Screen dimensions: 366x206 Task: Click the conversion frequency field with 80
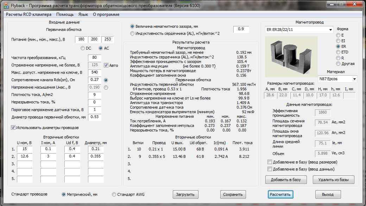pyautogui.click(x=95, y=58)
